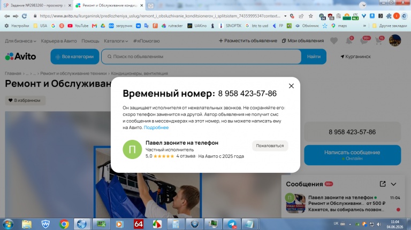Screen dimensions: 411x230
Task: Click seller avatar with letter П
Action: tap(132, 149)
